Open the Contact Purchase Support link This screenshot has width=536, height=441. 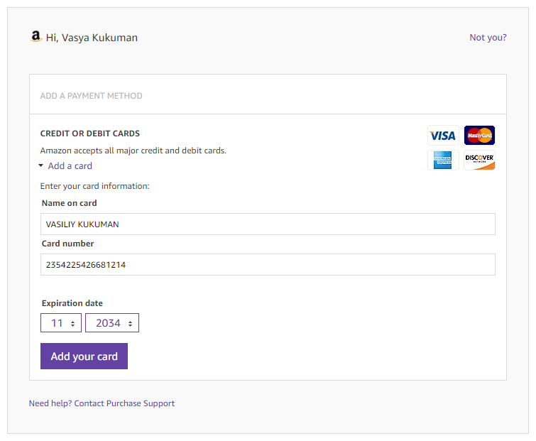(x=124, y=403)
